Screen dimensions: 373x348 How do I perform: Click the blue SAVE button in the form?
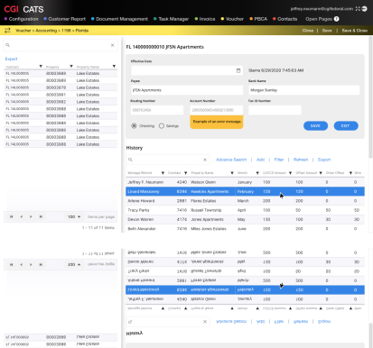click(x=315, y=126)
